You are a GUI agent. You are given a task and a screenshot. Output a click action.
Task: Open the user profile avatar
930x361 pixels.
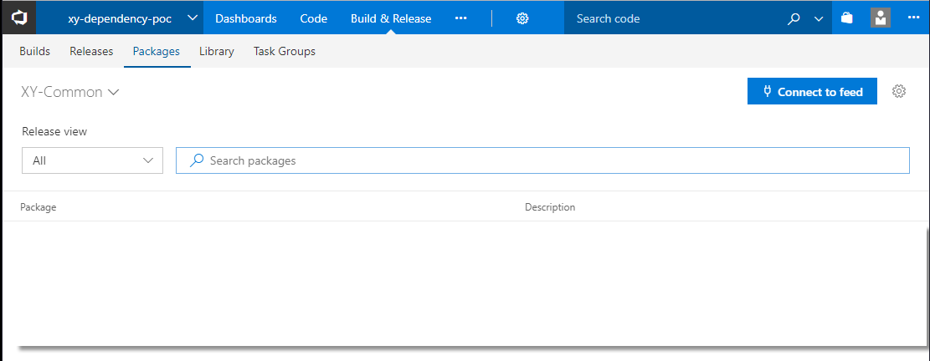[x=880, y=18]
